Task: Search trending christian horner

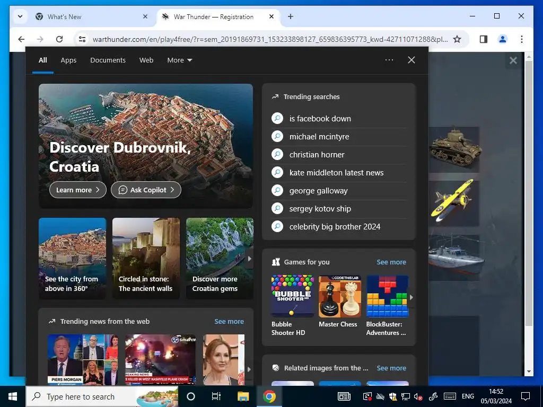Action: 339,155
